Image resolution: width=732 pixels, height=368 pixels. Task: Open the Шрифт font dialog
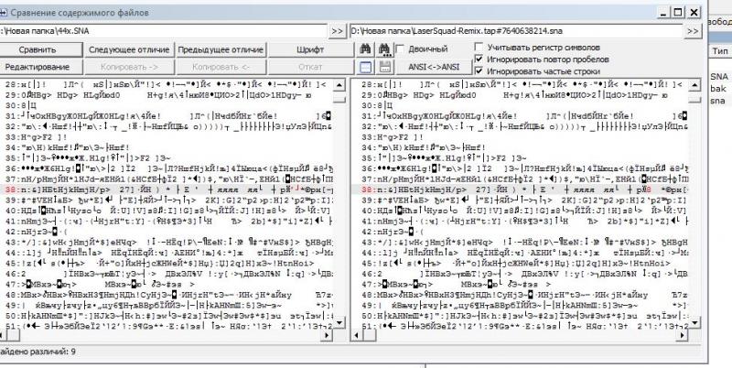point(310,49)
